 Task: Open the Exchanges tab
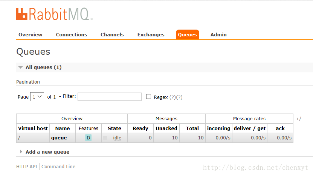tap(151, 34)
